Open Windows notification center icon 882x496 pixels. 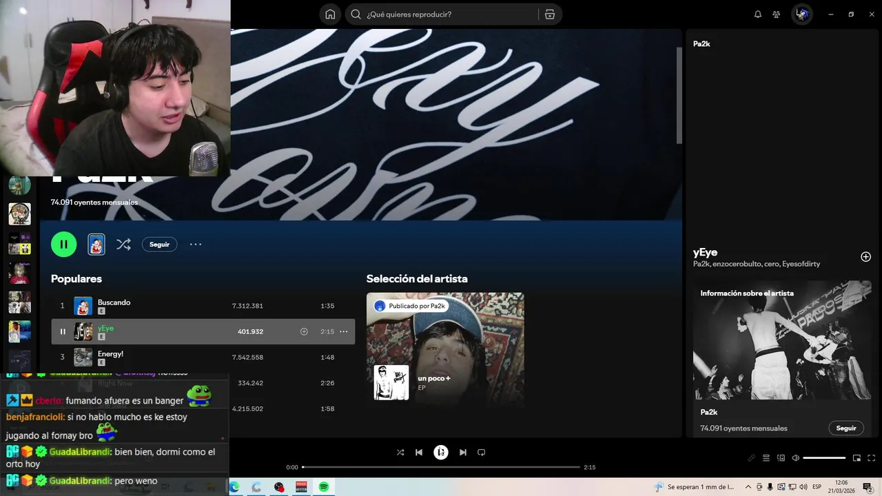coord(868,487)
